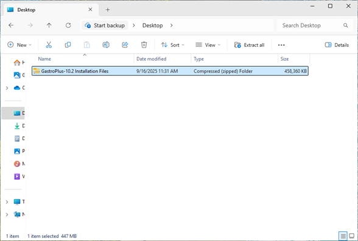Screen dimensions: 358x241
Task: Open a new tab with the plus button
Action: click(x=108, y=10)
